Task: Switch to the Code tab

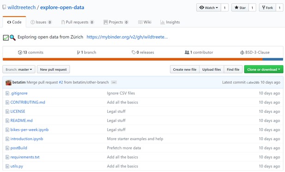Action: (x=14, y=22)
